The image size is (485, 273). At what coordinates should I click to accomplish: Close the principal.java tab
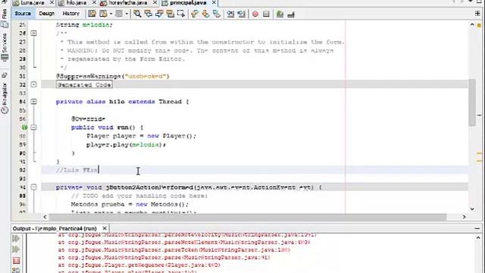[x=214, y=2]
